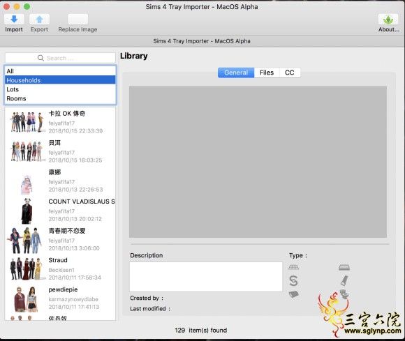Focus the Search field
405x341 pixels.
click(60, 58)
